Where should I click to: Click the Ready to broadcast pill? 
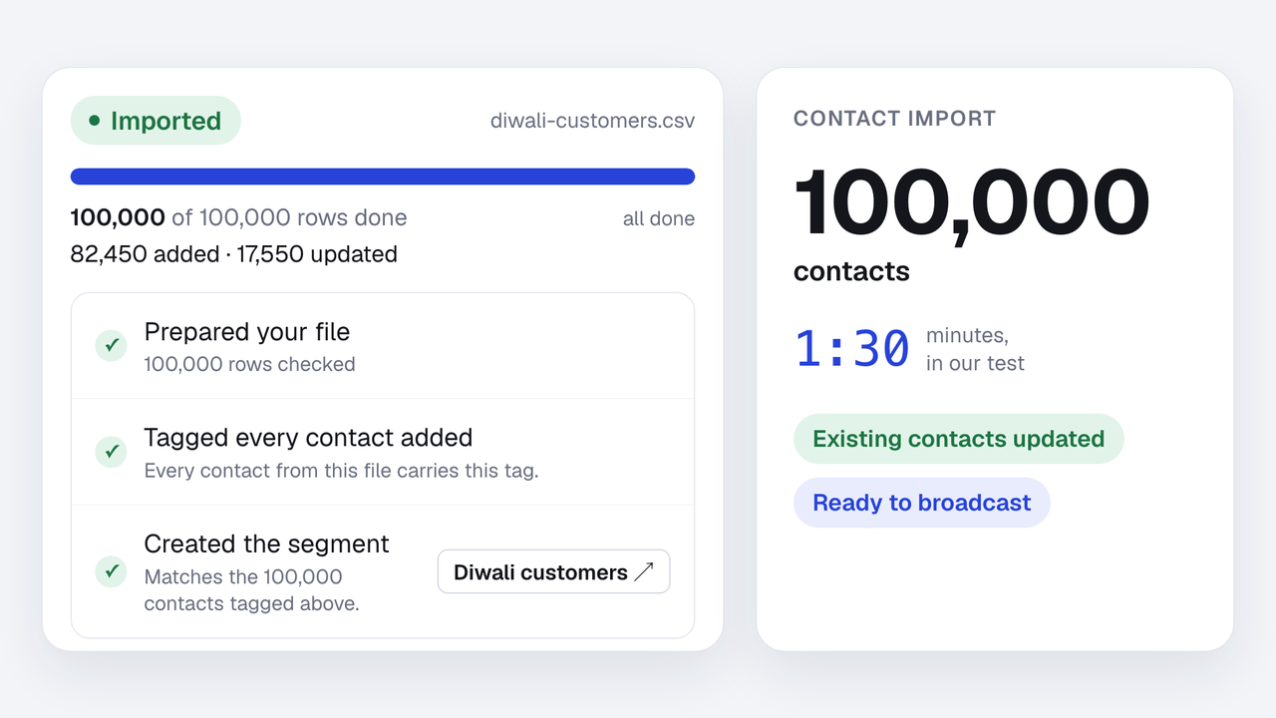coord(922,503)
